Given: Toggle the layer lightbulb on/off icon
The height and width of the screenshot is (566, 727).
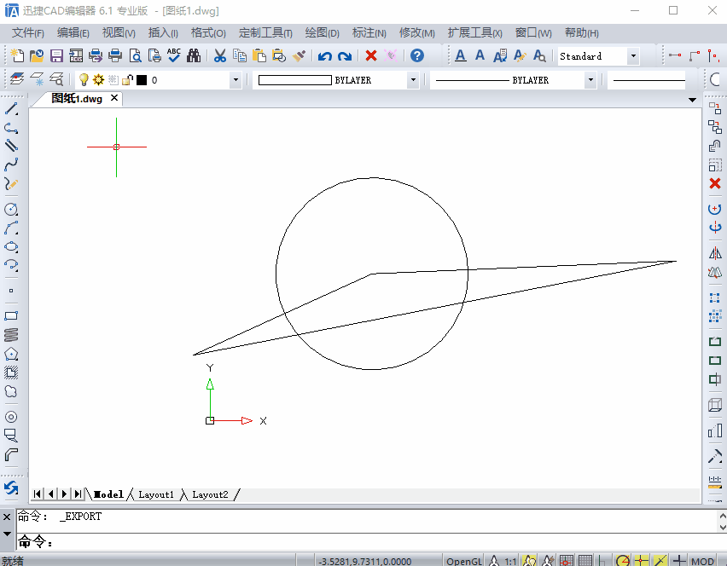Looking at the screenshot, I should click(84, 80).
